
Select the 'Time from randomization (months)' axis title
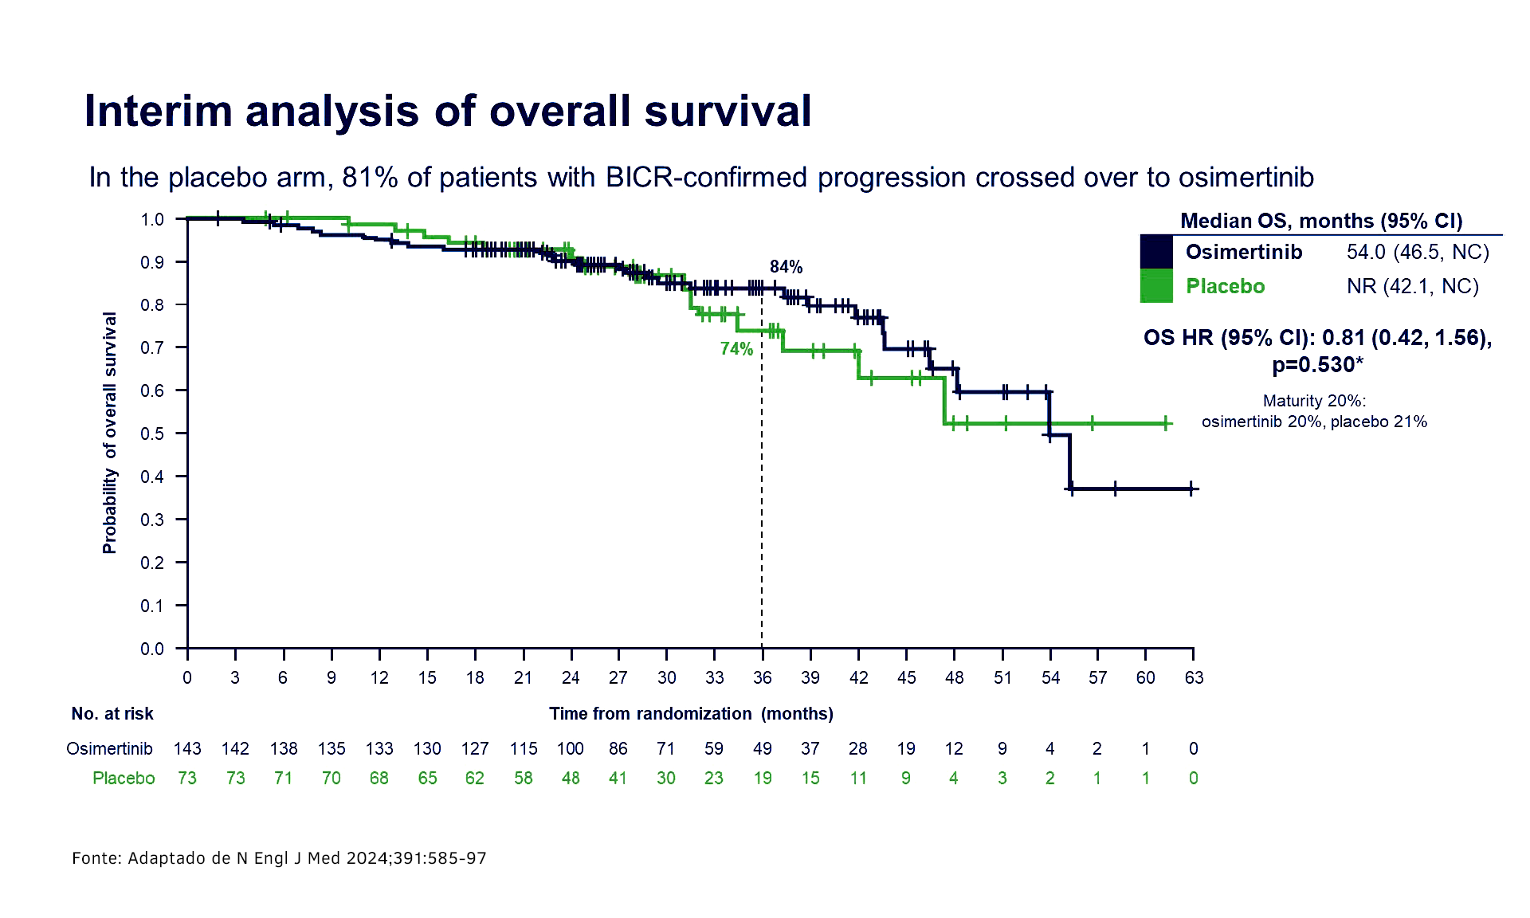pos(691,714)
